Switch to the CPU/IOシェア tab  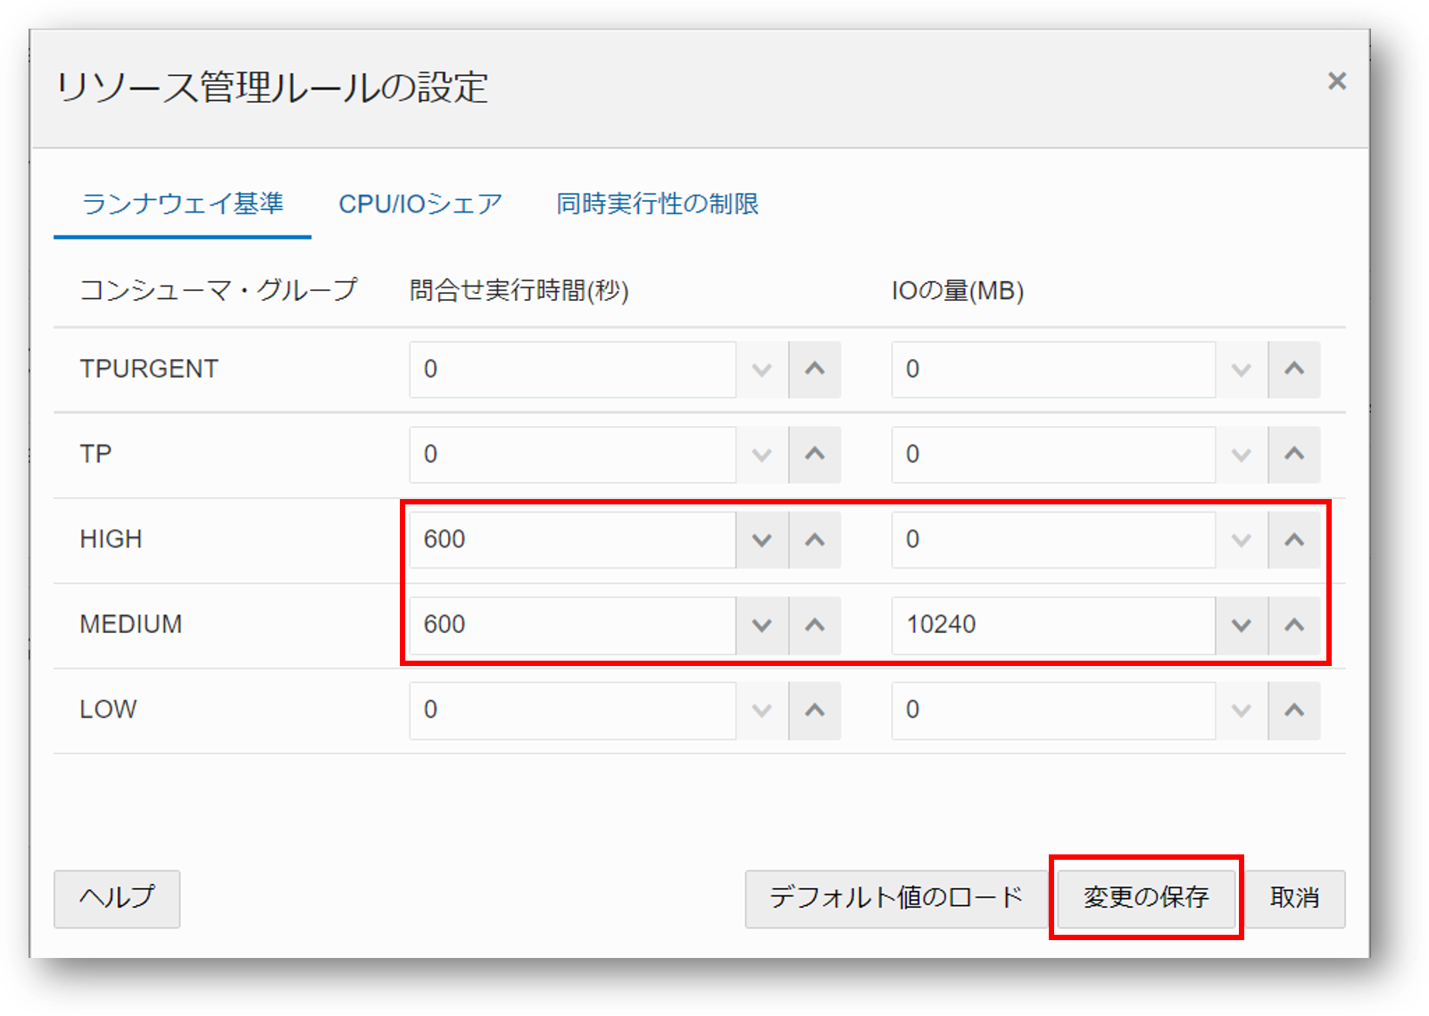[x=420, y=204]
